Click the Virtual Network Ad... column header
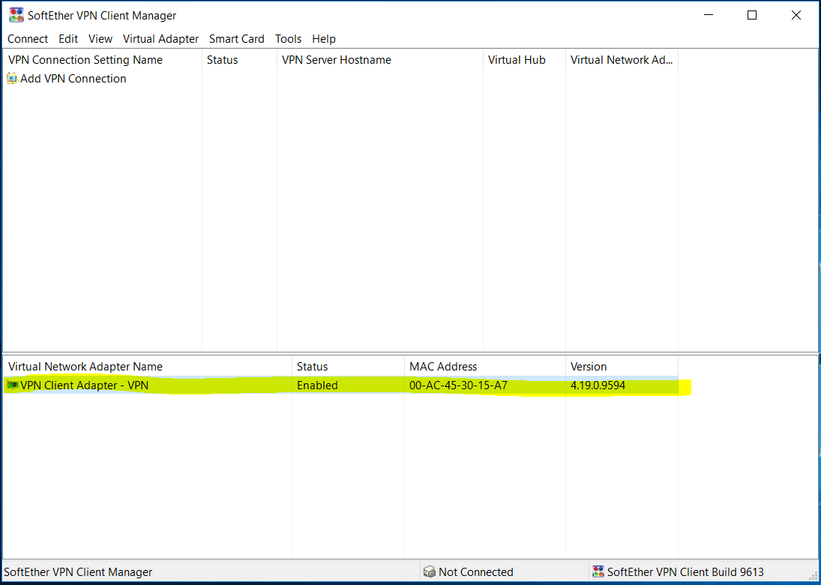The width and height of the screenshot is (821, 585). [622, 60]
